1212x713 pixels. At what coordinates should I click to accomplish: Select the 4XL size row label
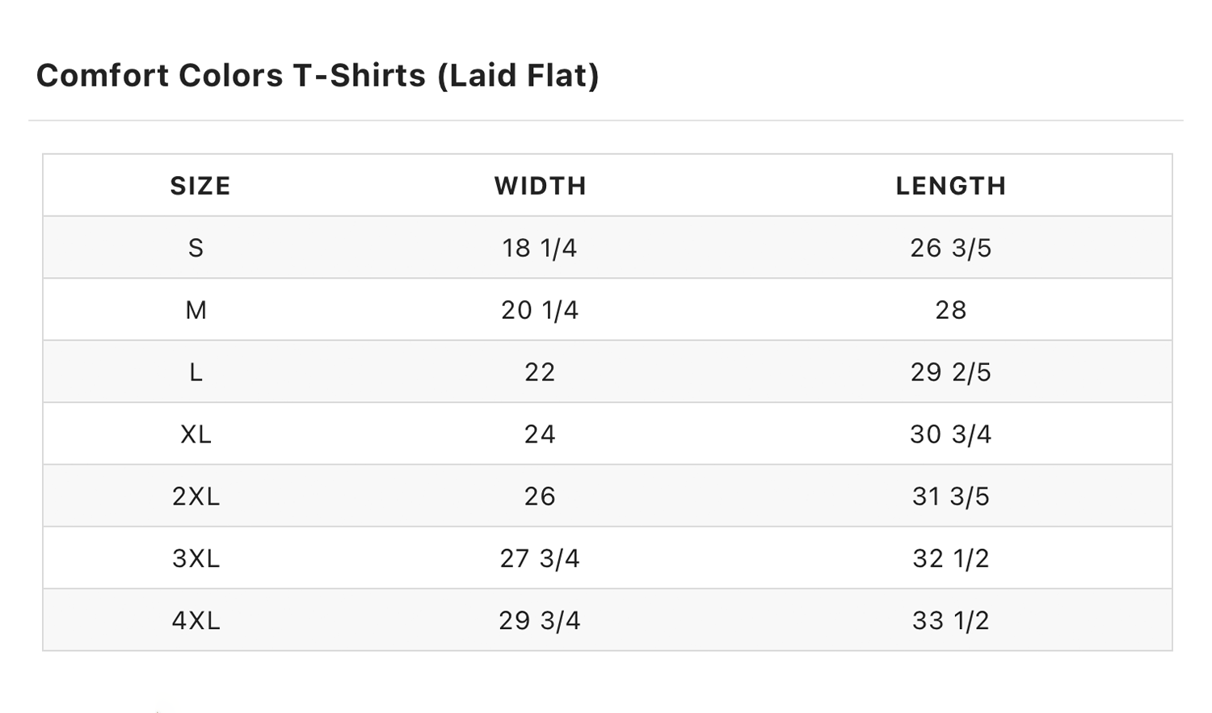point(196,621)
